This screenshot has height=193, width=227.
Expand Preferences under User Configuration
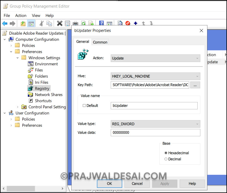[x=11, y=125]
